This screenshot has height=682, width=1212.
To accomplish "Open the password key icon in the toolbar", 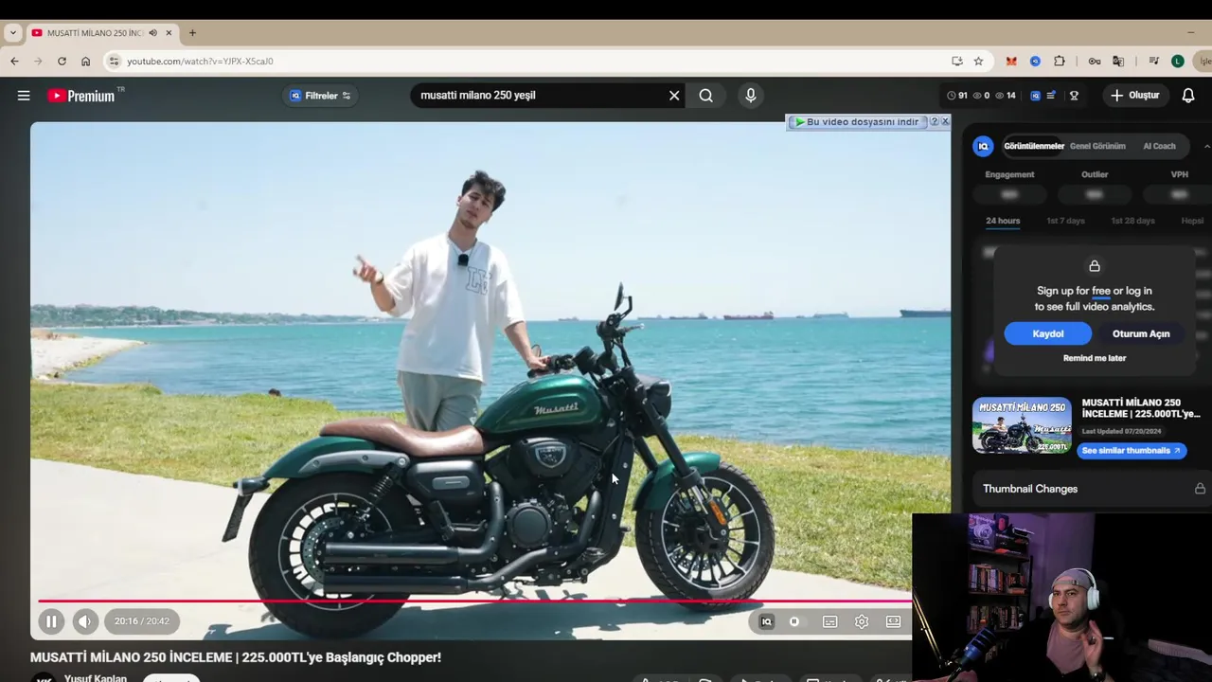I will click(x=1095, y=62).
